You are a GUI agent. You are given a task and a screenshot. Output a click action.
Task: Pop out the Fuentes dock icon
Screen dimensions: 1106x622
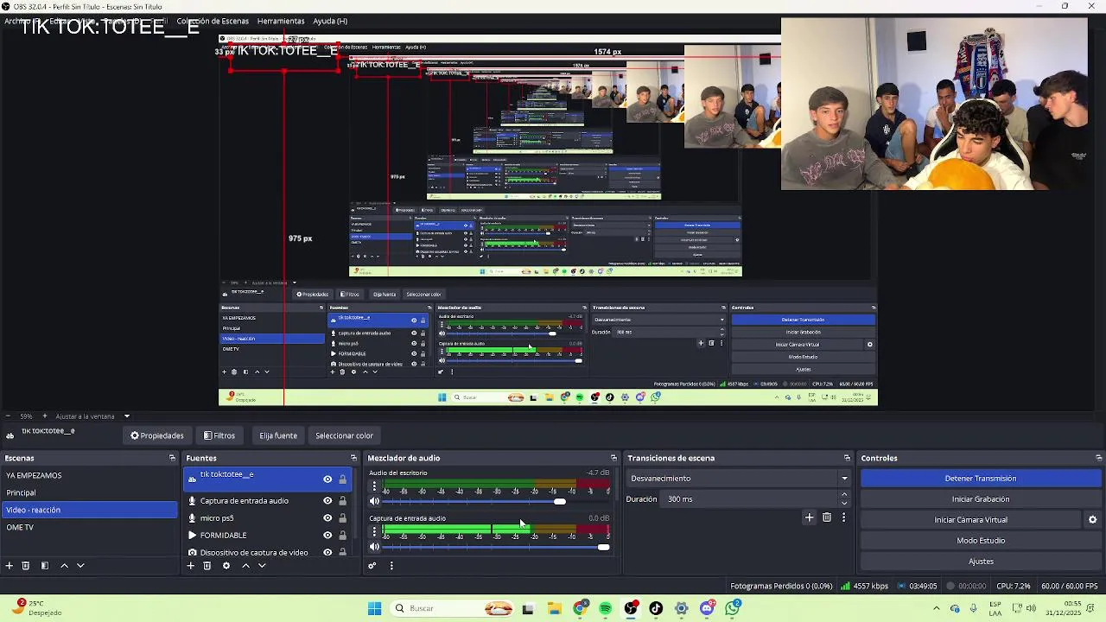[353, 458]
